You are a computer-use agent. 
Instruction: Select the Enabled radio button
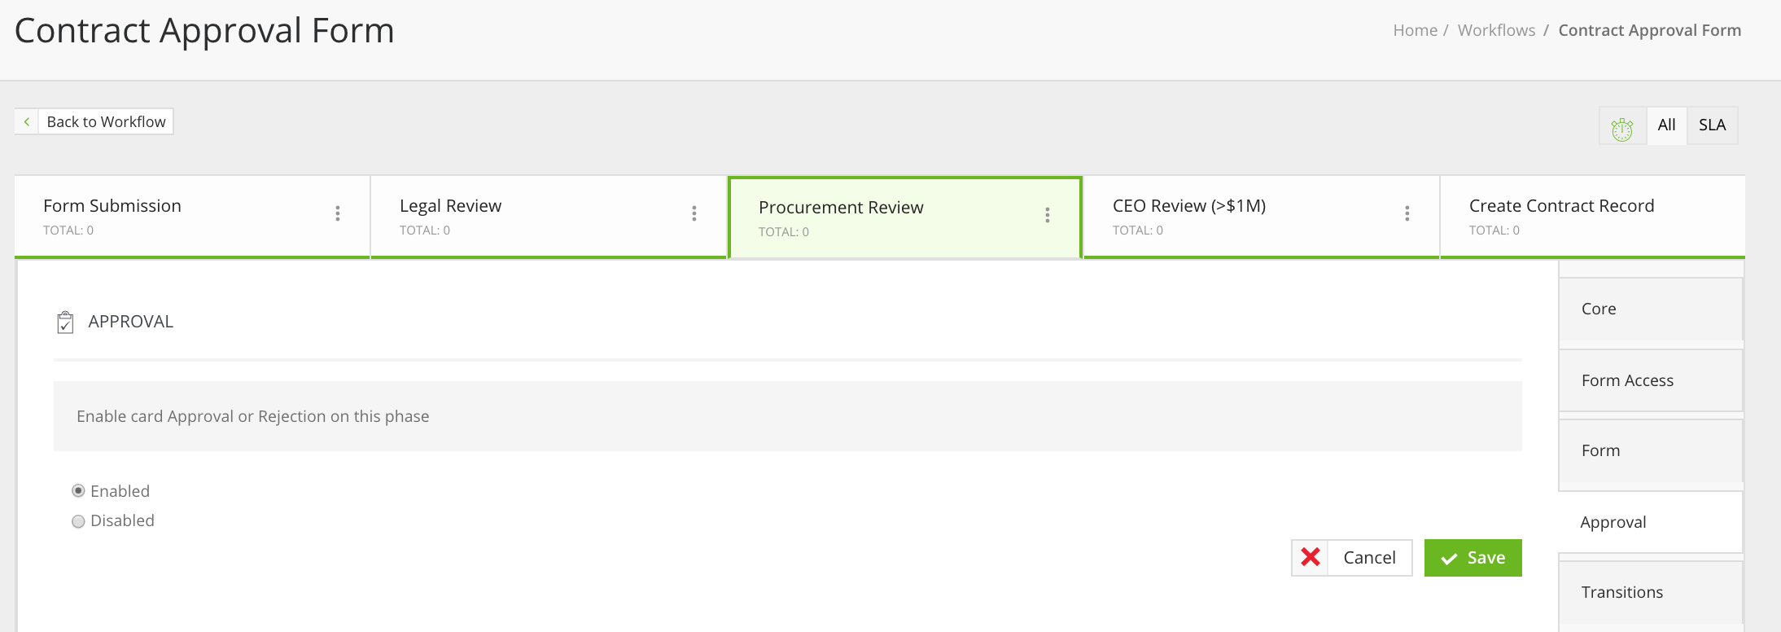(x=78, y=491)
